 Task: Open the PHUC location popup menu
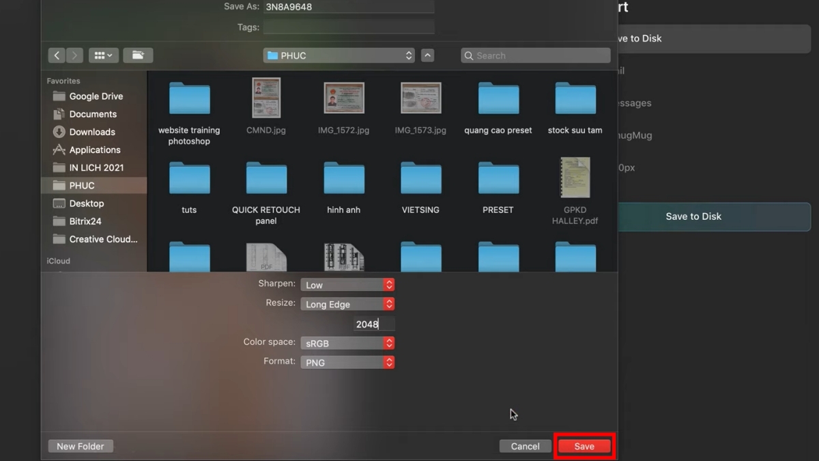[339, 55]
